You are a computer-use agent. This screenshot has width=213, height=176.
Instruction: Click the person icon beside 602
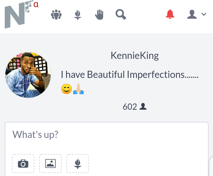click(143, 106)
